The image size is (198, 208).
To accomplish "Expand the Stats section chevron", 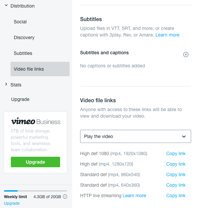I will coord(6,84).
